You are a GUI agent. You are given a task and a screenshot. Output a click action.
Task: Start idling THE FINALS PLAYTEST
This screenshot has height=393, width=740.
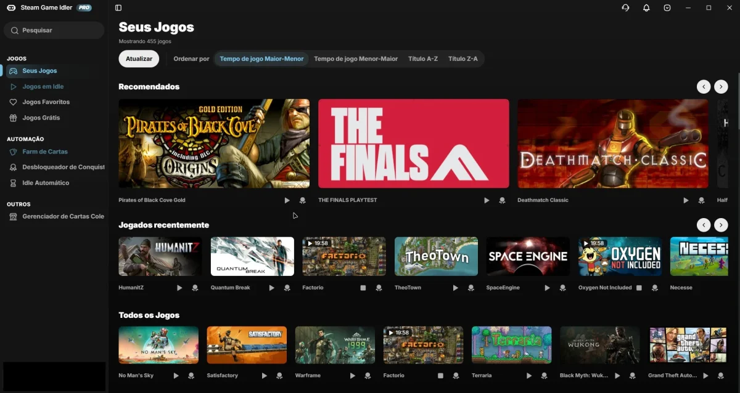click(487, 200)
